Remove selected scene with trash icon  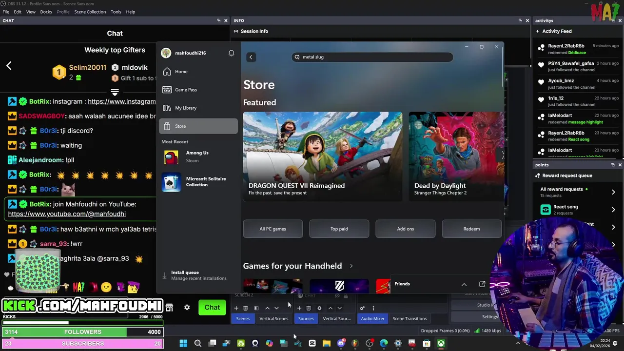[x=245, y=308]
